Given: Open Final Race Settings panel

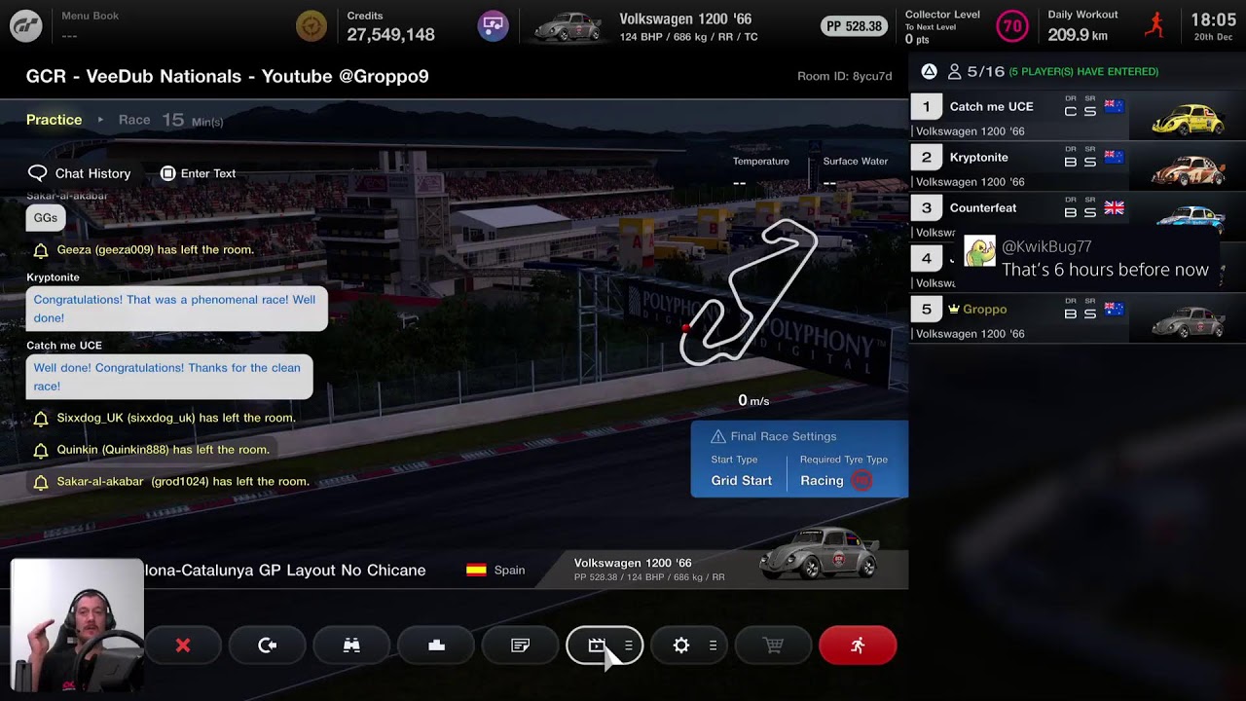Looking at the screenshot, I should [799, 459].
